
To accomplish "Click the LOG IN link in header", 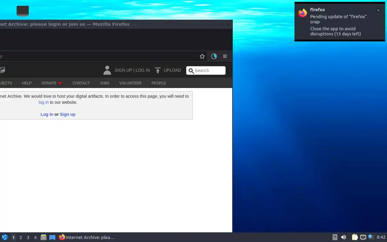I will tap(143, 70).
